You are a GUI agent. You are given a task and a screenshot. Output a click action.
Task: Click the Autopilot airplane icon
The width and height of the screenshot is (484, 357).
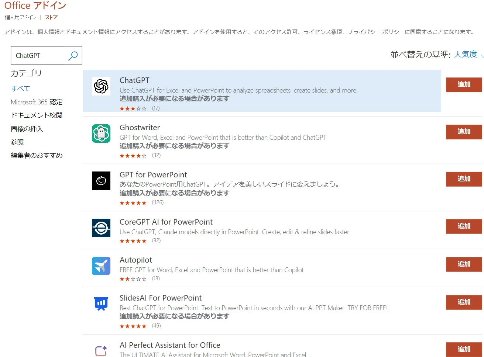(x=101, y=266)
